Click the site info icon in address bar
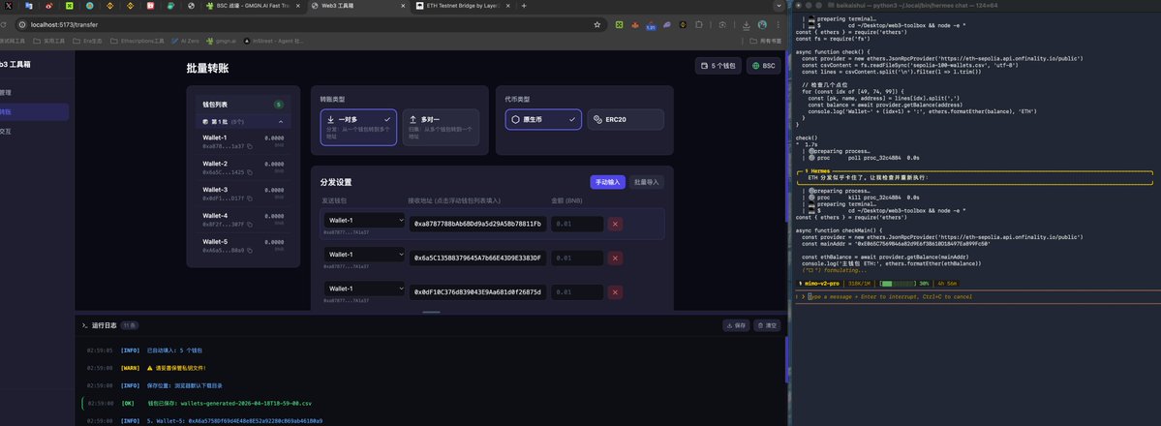The image size is (1161, 426). (x=23, y=24)
